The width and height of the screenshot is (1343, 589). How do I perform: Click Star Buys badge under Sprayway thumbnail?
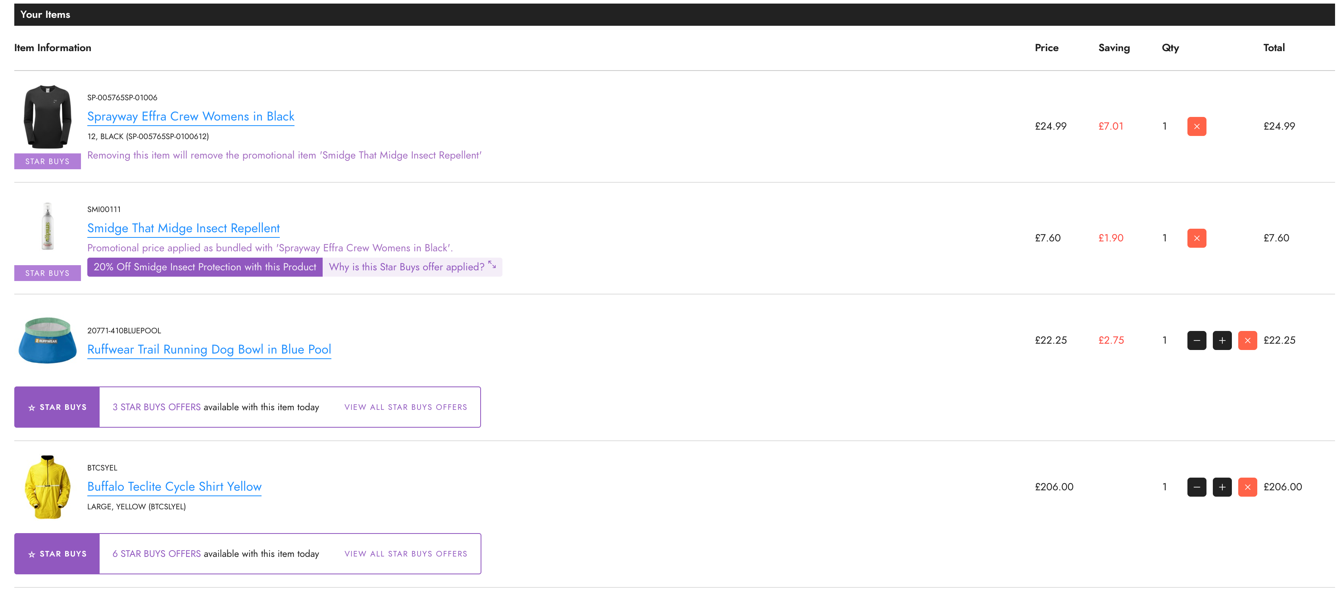tap(48, 161)
